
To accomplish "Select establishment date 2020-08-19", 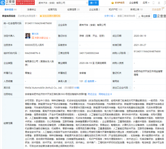I will pos(140,36).
